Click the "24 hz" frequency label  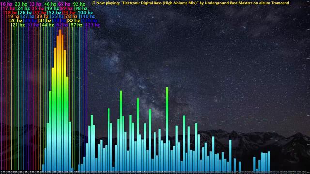(x=23, y=9)
